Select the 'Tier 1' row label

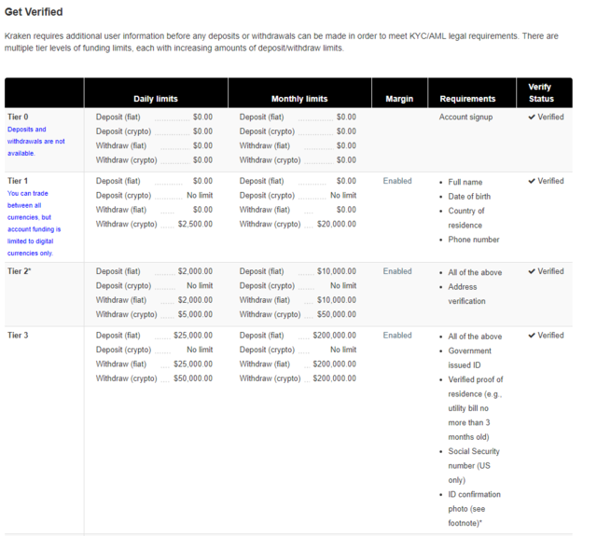pos(18,181)
